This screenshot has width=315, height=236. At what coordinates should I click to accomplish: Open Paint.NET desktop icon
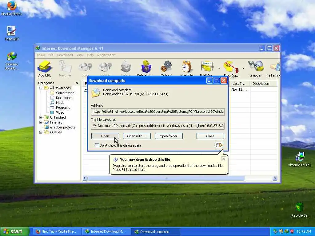tap(12, 33)
